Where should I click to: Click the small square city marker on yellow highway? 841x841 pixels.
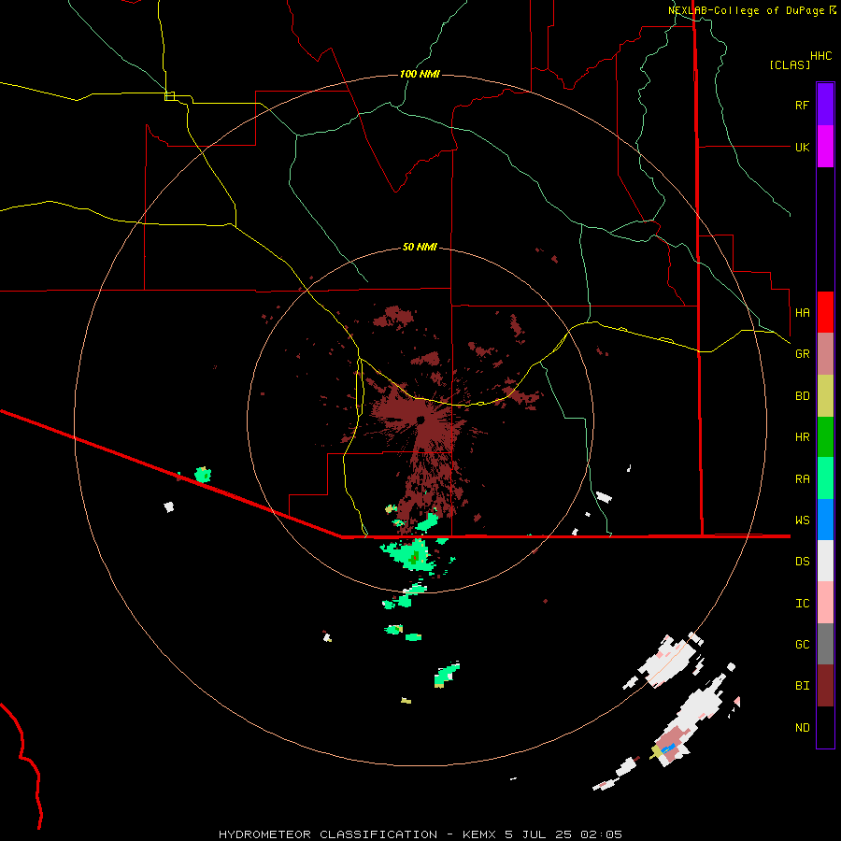point(169,96)
